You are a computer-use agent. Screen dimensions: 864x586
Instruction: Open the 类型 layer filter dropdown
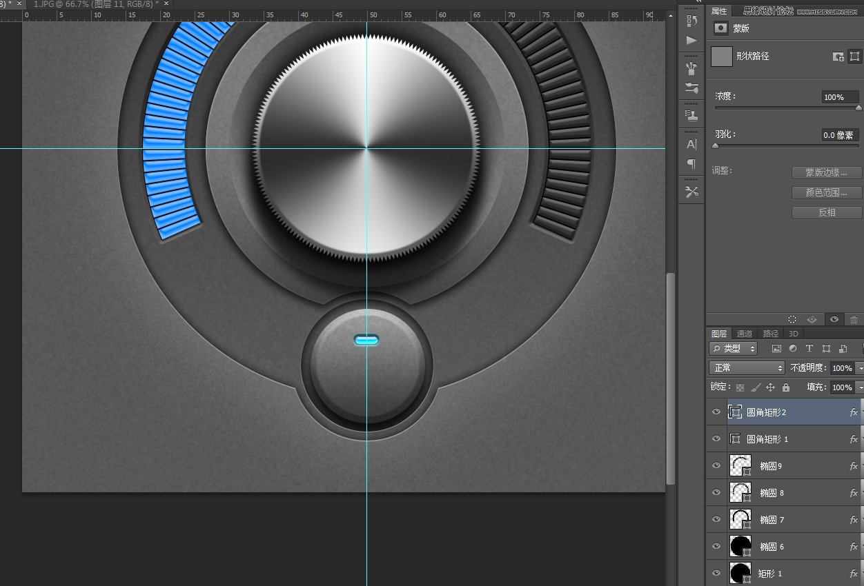pyautogui.click(x=733, y=349)
